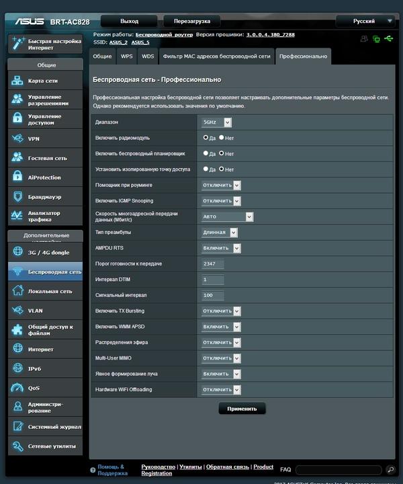
Task: Click the guest users status icon in header
Action: (x=364, y=38)
